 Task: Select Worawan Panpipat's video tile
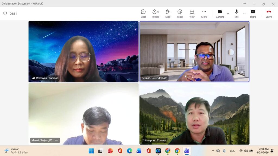(x=84, y=52)
